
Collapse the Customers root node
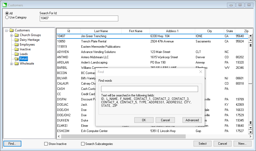click(x=7, y=30)
